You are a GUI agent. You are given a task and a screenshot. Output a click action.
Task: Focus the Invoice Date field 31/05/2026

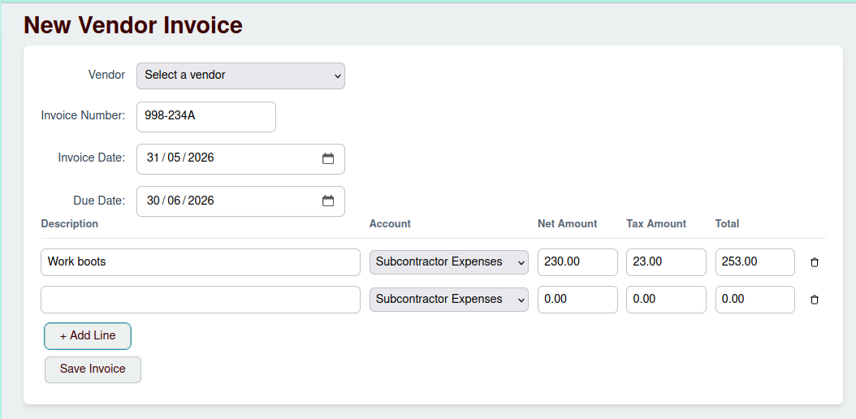[240, 159]
